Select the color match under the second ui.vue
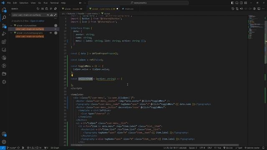The width and height of the screenshot is (267, 150). coord(30,36)
